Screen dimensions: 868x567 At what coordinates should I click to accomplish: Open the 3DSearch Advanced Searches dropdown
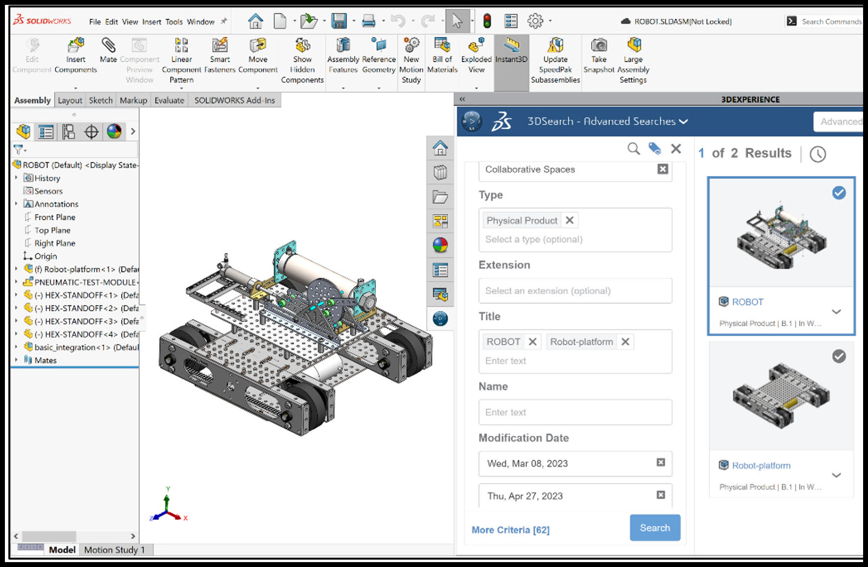(684, 121)
